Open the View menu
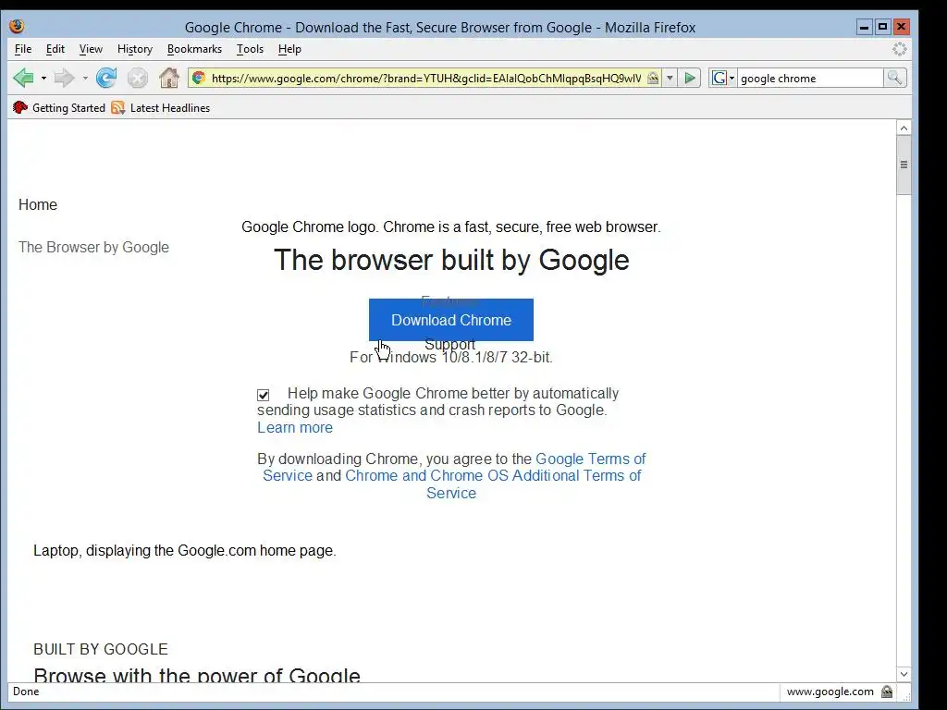Image resolution: width=947 pixels, height=710 pixels. [x=91, y=49]
